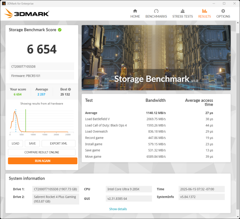Switch to the BENCHMARKS tab label
Image resolution: width=240 pixels, height=219 pixels.
point(156,17)
